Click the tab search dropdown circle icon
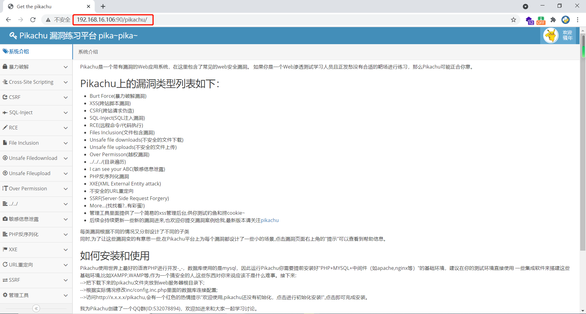586x314 pixels. pyautogui.click(x=525, y=6)
